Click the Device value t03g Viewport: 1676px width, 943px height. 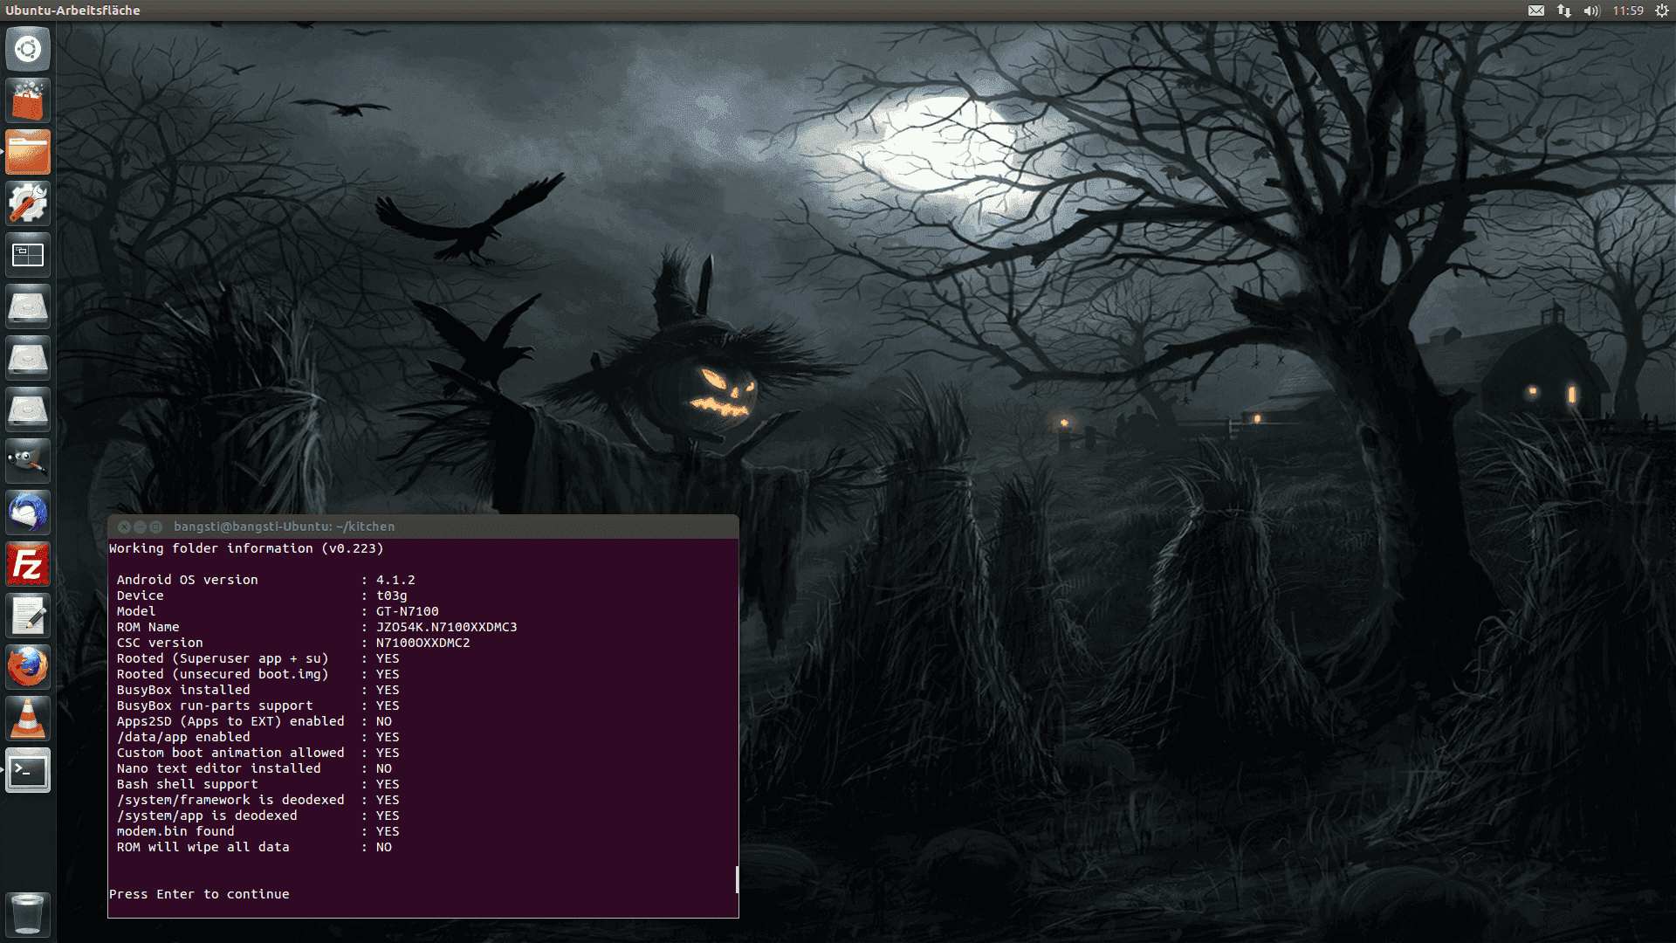[391, 595]
